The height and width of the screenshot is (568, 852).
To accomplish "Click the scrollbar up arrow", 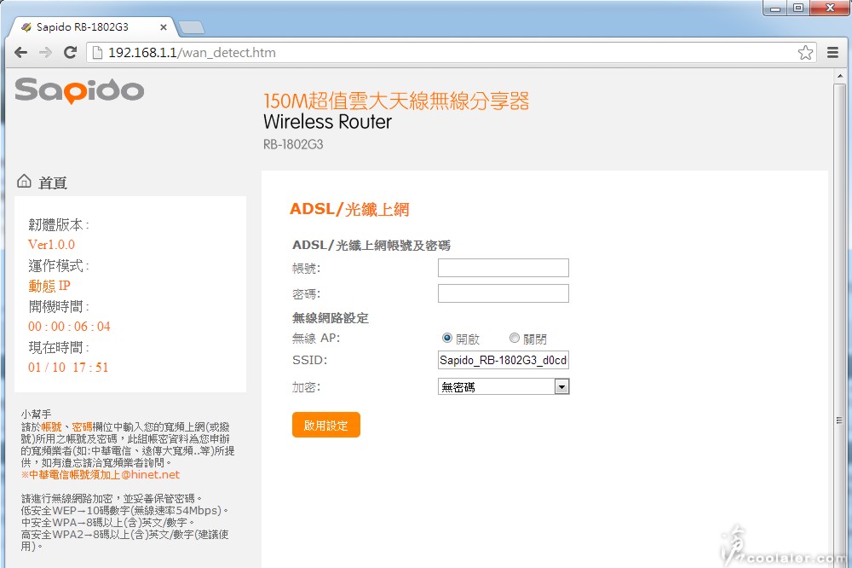I will 840,76.
